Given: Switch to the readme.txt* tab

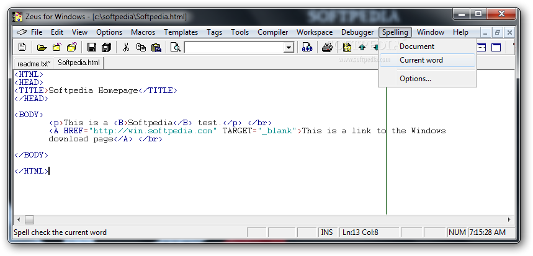Looking at the screenshot, I should point(34,63).
